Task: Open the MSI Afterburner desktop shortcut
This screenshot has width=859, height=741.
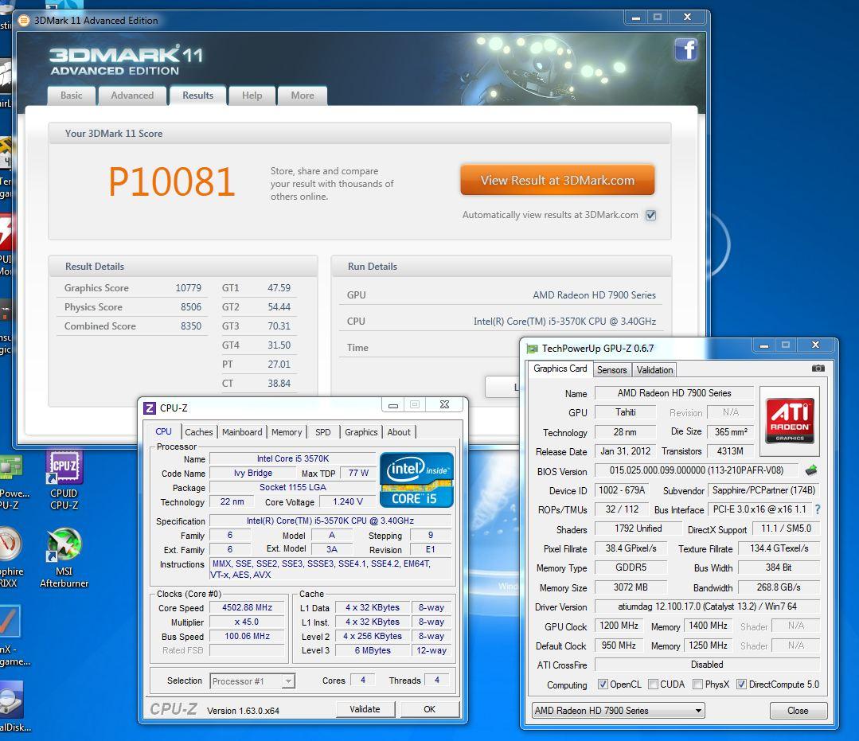Action: pos(64,557)
